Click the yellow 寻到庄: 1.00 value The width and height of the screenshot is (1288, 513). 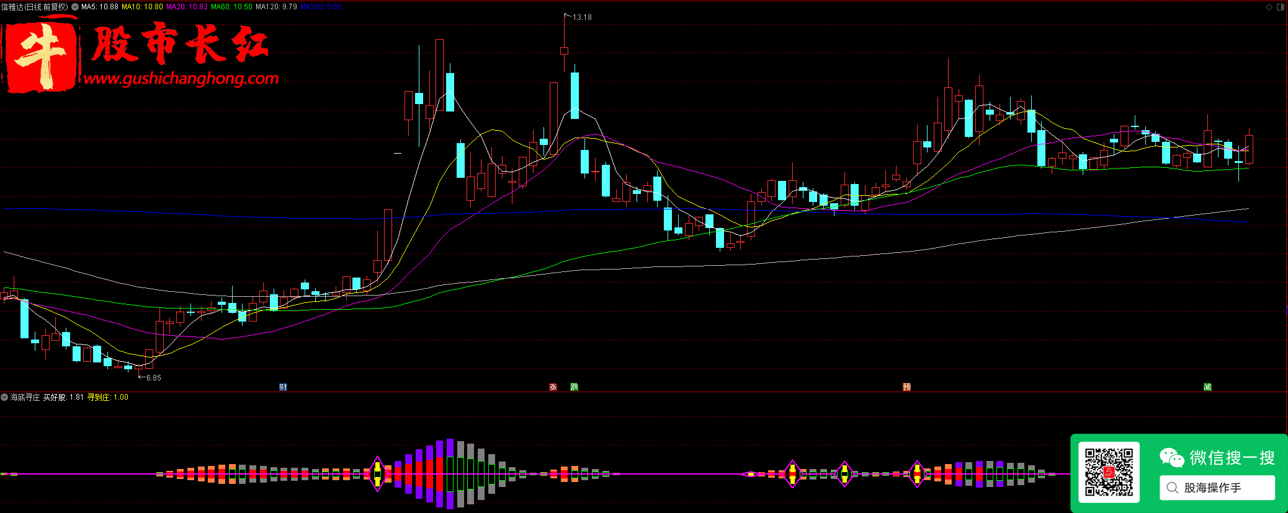click(x=107, y=397)
